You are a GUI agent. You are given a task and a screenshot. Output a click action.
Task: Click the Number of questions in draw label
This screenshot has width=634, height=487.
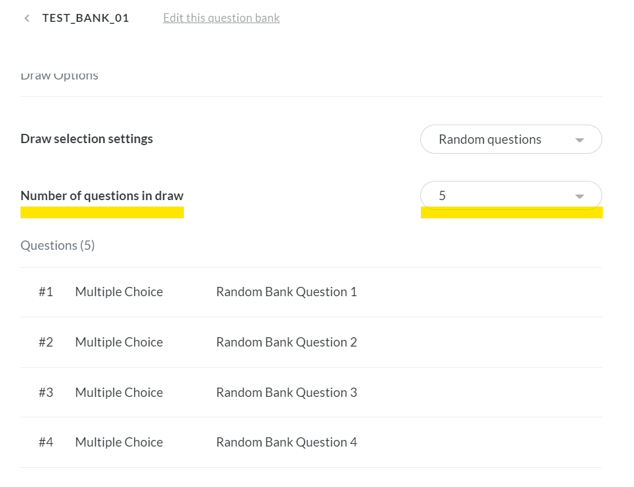point(102,195)
